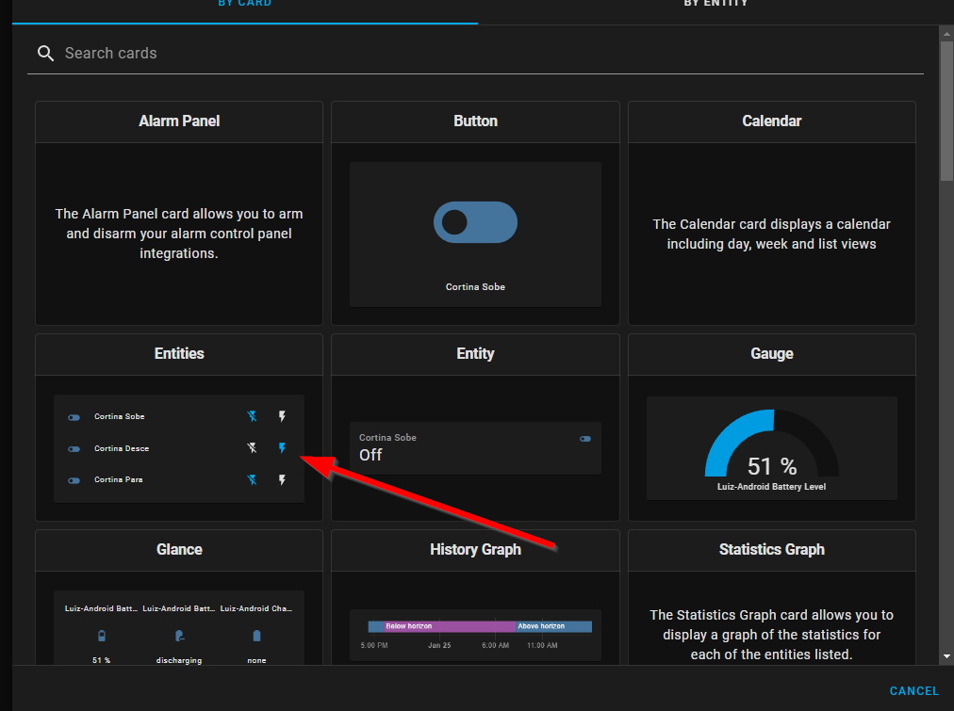This screenshot has height=711, width=954.
Task: Click Cortina Sobe flash-off icon in Entities
Action: pos(252,416)
